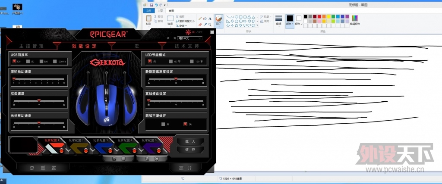Set USB report rate to 1000 Hz
Viewport: 442px width, 184px height.
[x=55, y=61]
